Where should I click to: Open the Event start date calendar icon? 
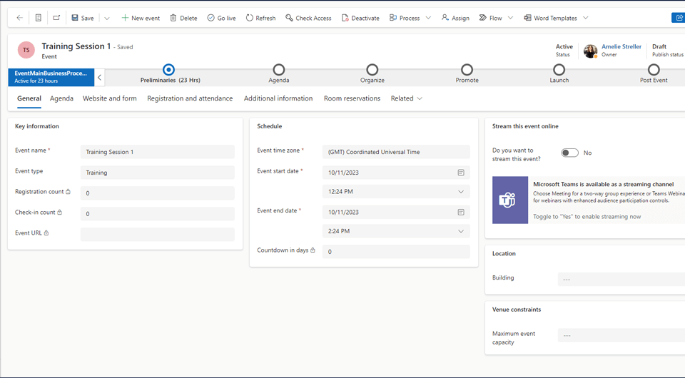coord(461,173)
